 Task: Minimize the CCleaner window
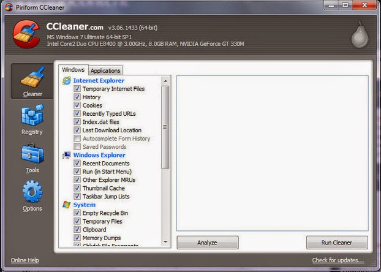pos(331,6)
